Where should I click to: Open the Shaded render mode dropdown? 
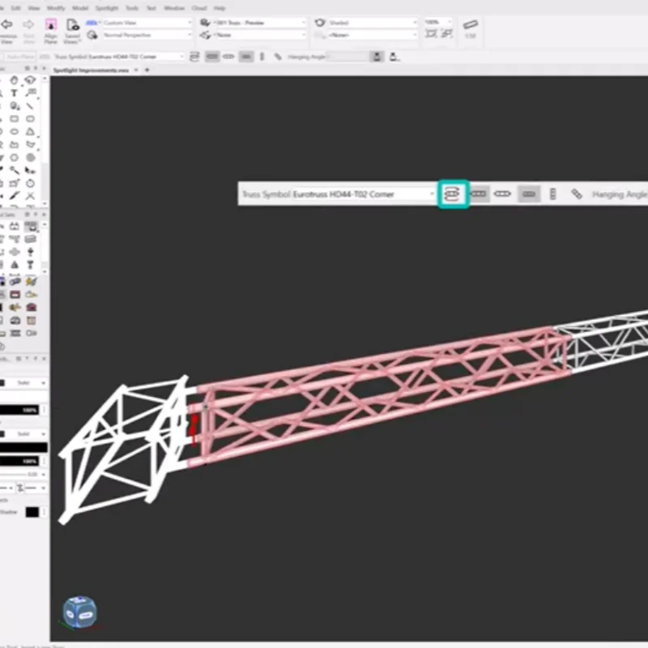[372, 23]
